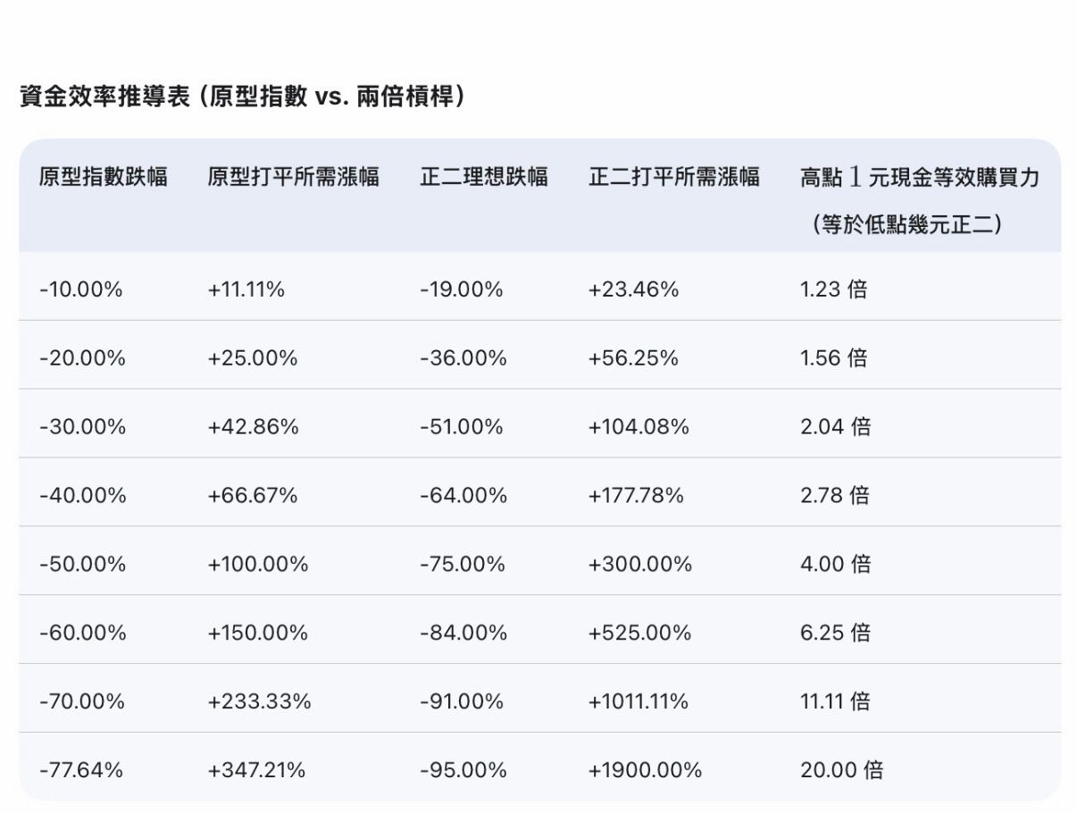This screenshot has height=813, width=1077.
Task: Click the +66.67% cell
Action: [x=253, y=496]
